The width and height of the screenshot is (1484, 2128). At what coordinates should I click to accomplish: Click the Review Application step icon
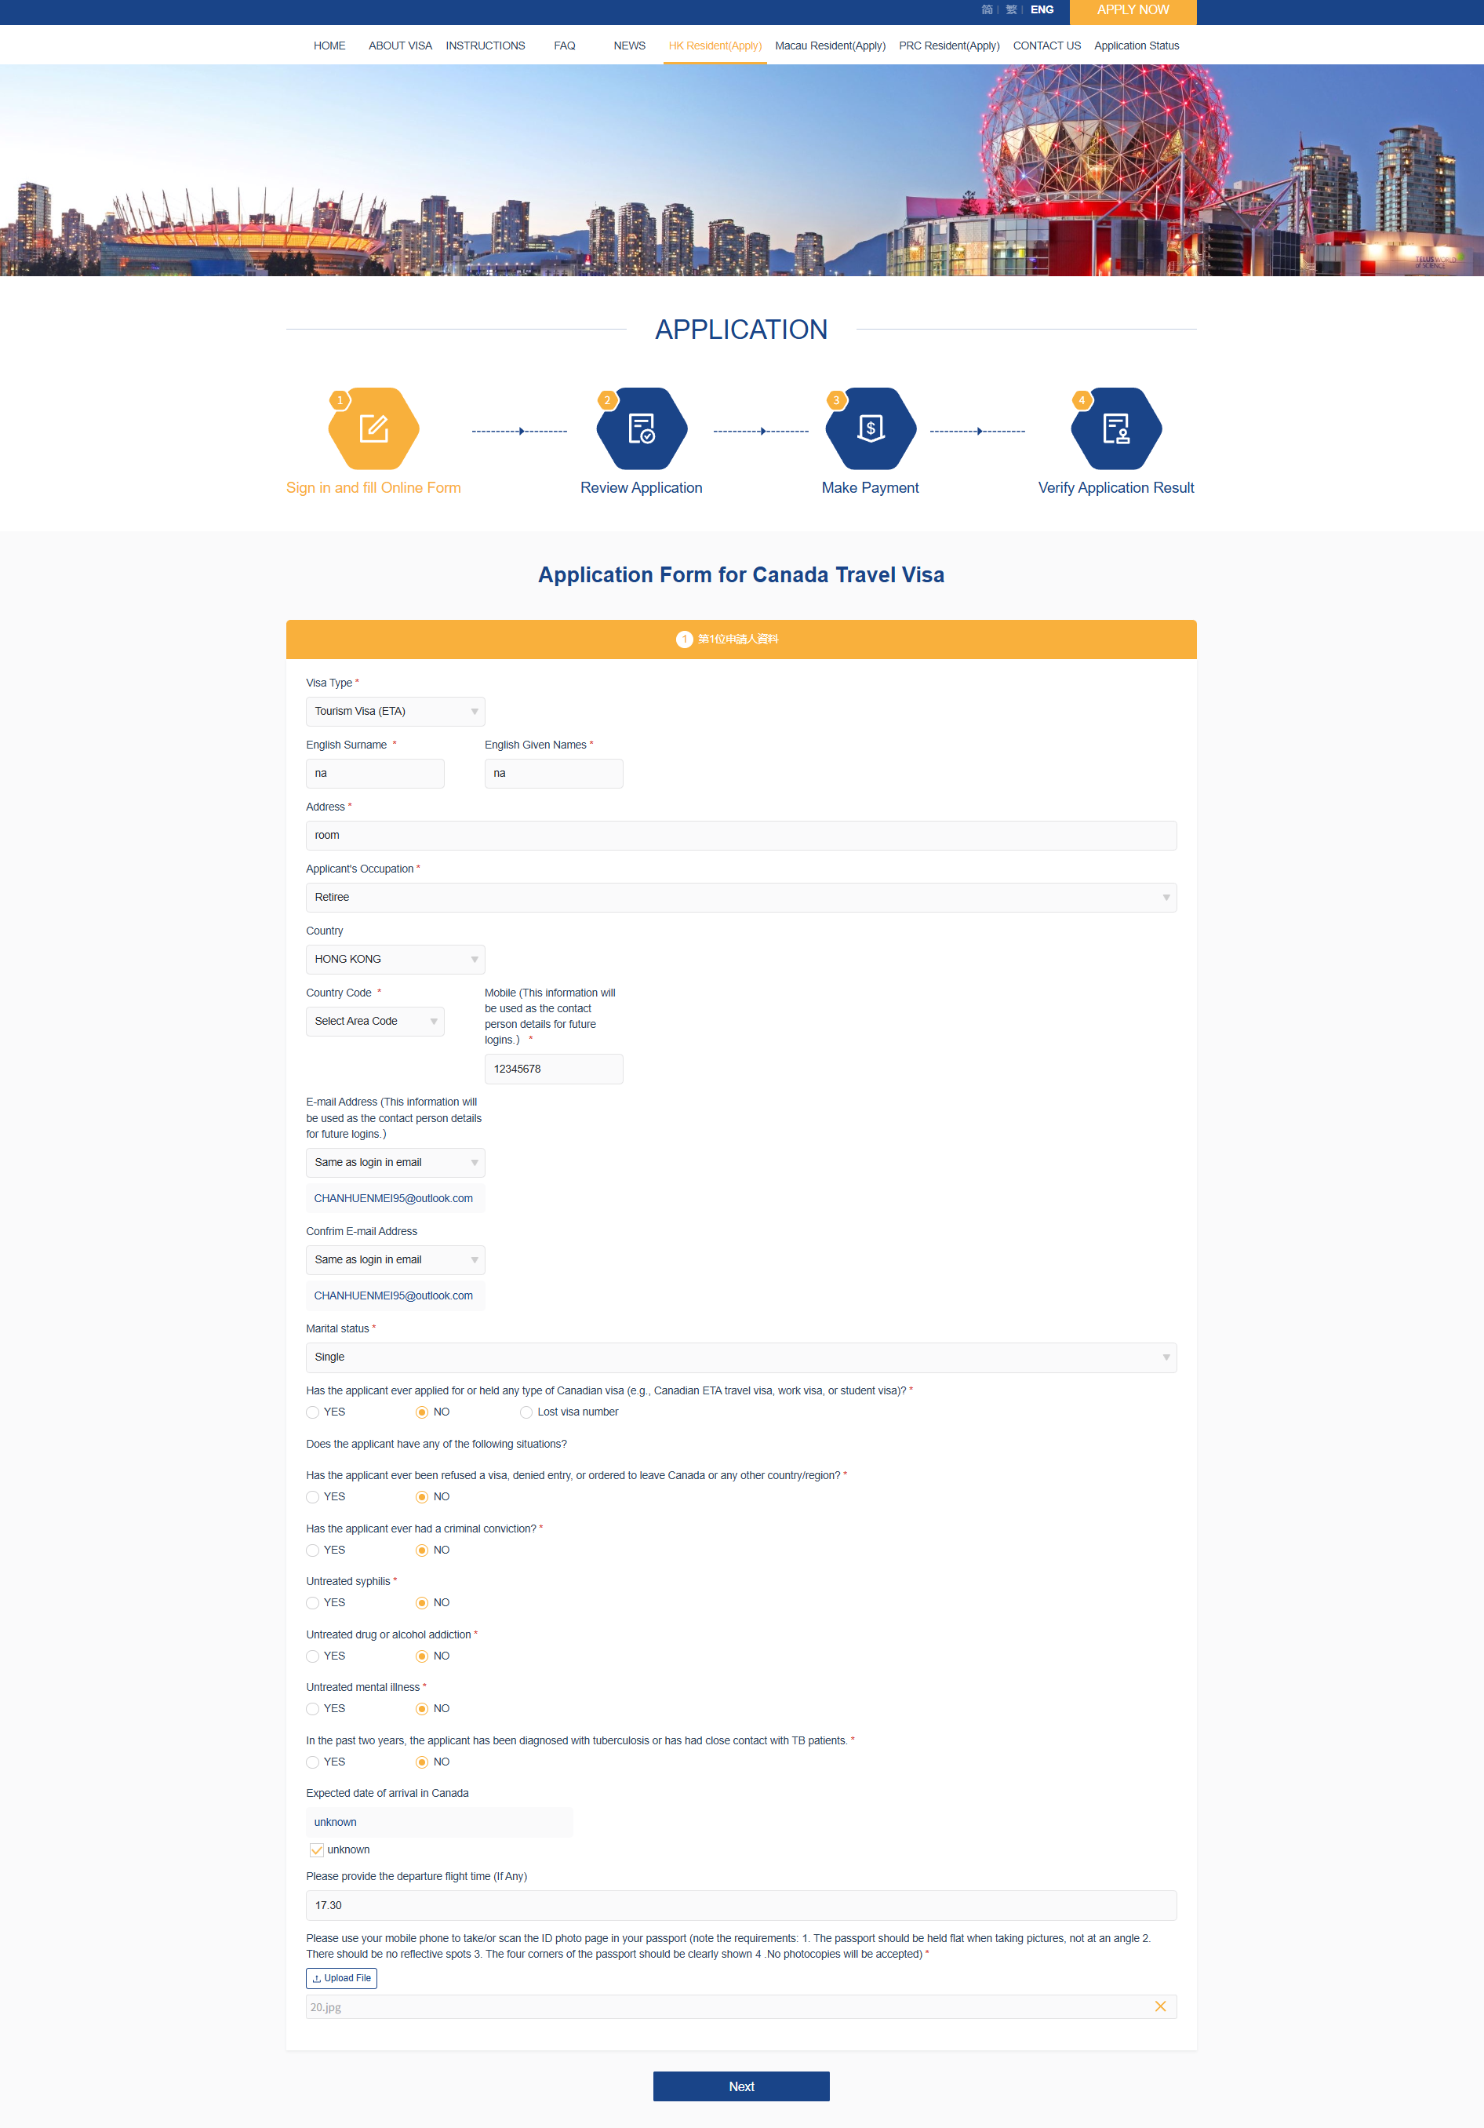pyautogui.click(x=641, y=429)
